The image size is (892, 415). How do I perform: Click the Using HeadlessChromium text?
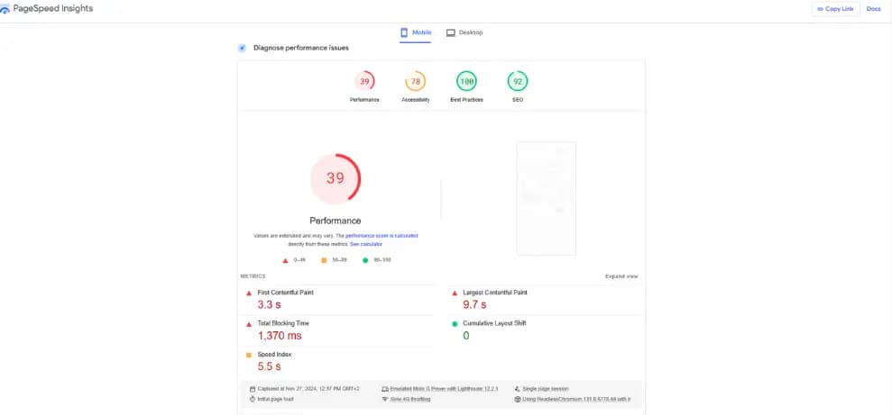point(576,399)
